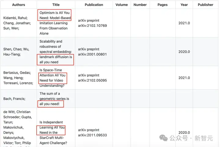
Task: Select year 2021.0 in the Bertasius row
Action: coord(184,78)
